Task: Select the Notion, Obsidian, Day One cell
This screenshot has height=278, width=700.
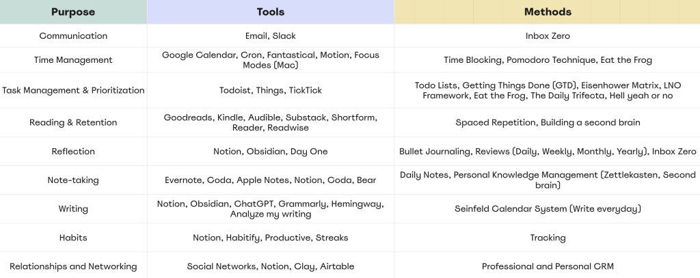Action: coord(271,151)
